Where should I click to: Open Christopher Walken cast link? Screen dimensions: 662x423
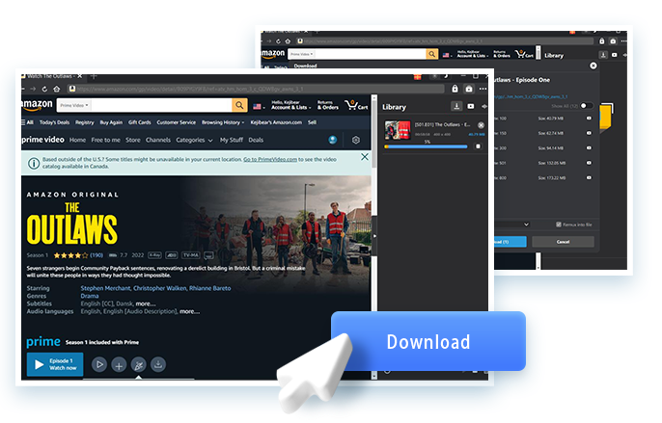tap(159, 288)
